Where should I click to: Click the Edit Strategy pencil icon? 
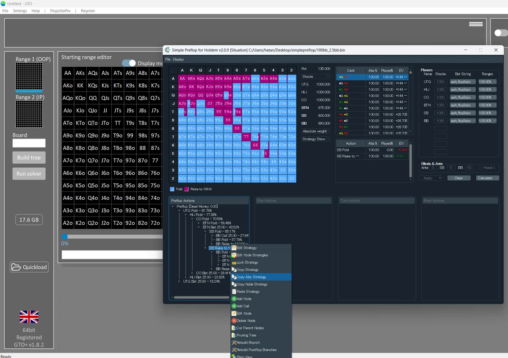tap(234, 248)
